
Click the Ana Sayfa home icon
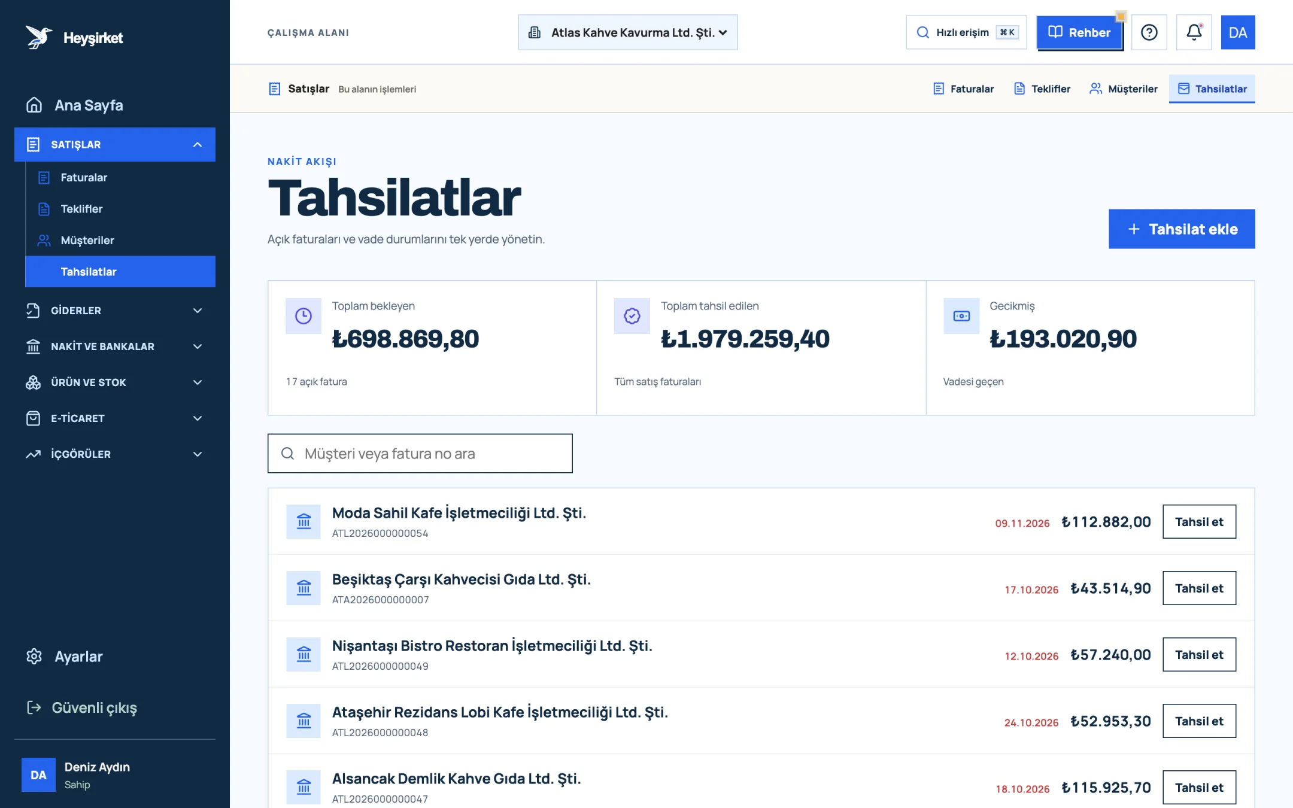pyautogui.click(x=34, y=105)
